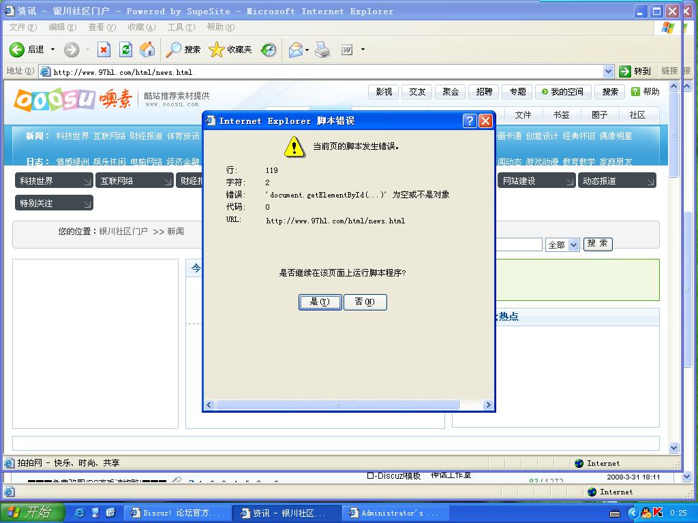Screen dimensions: 698x523
Task: Click the page icon beside the address URL
Action: point(46,71)
